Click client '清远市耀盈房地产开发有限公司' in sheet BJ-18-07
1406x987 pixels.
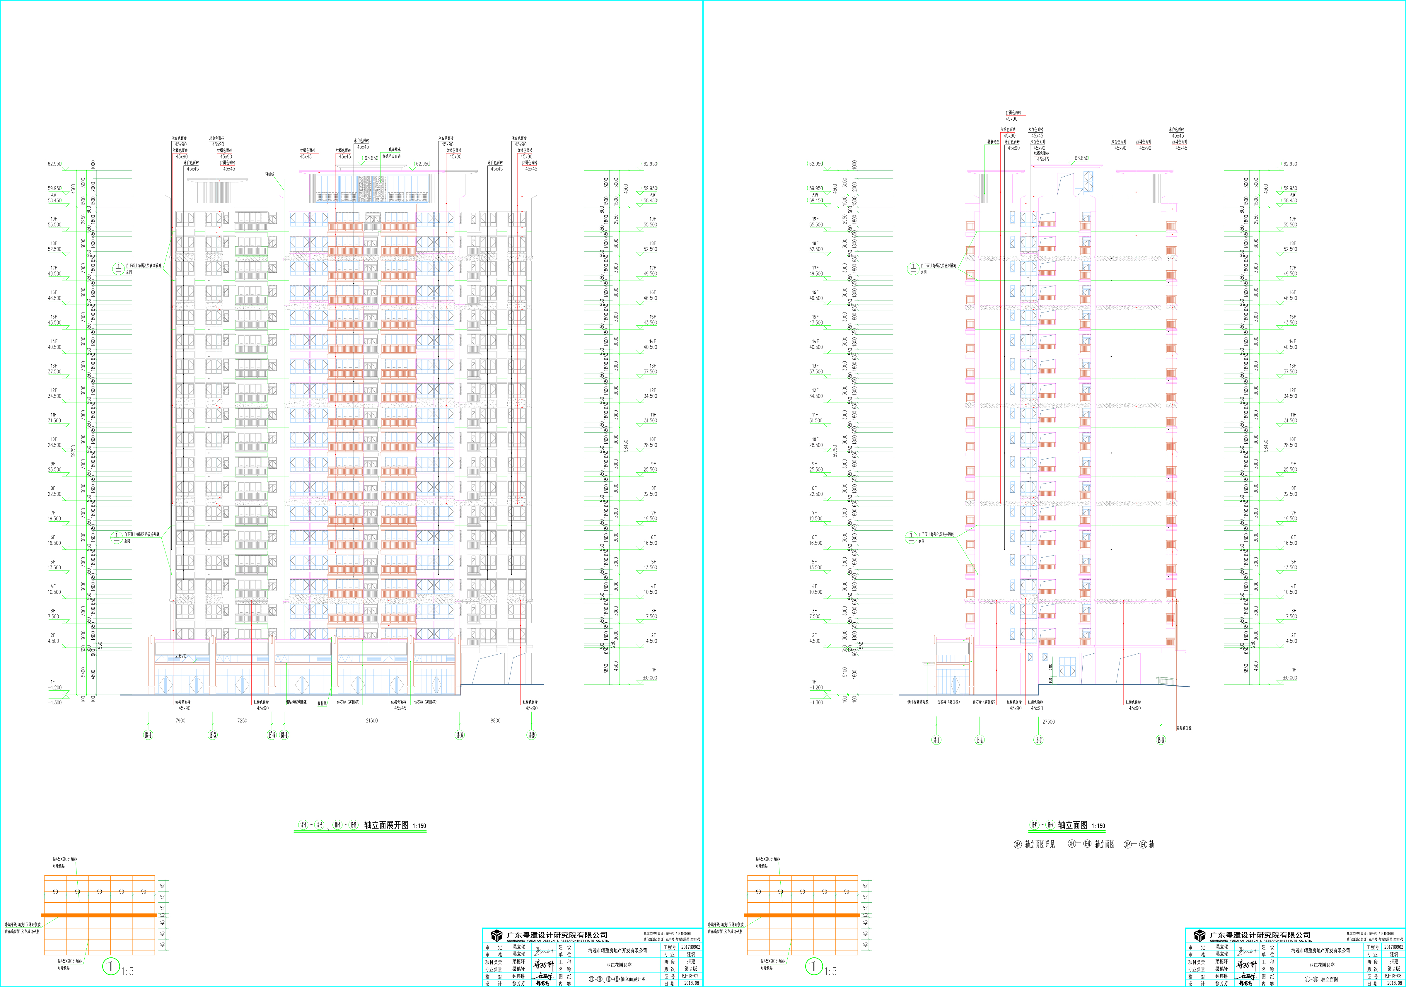coord(617,951)
